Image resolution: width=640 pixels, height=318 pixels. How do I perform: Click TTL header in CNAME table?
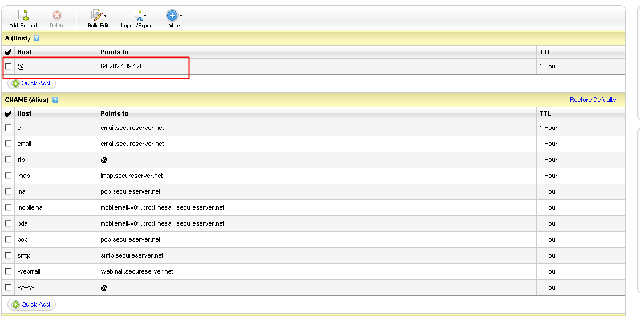coord(545,113)
